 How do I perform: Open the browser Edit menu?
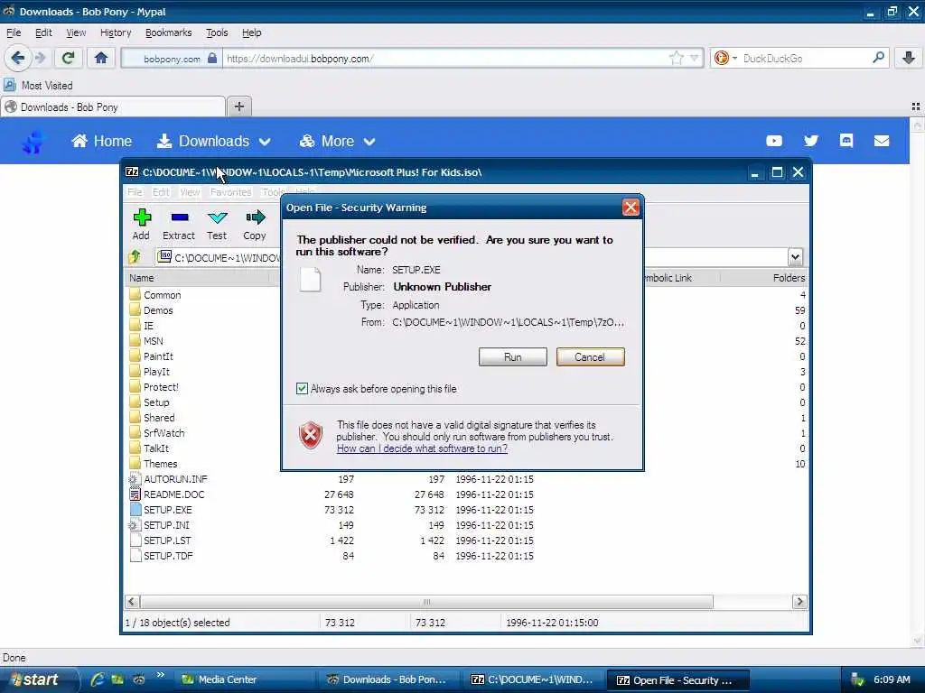coord(43,32)
